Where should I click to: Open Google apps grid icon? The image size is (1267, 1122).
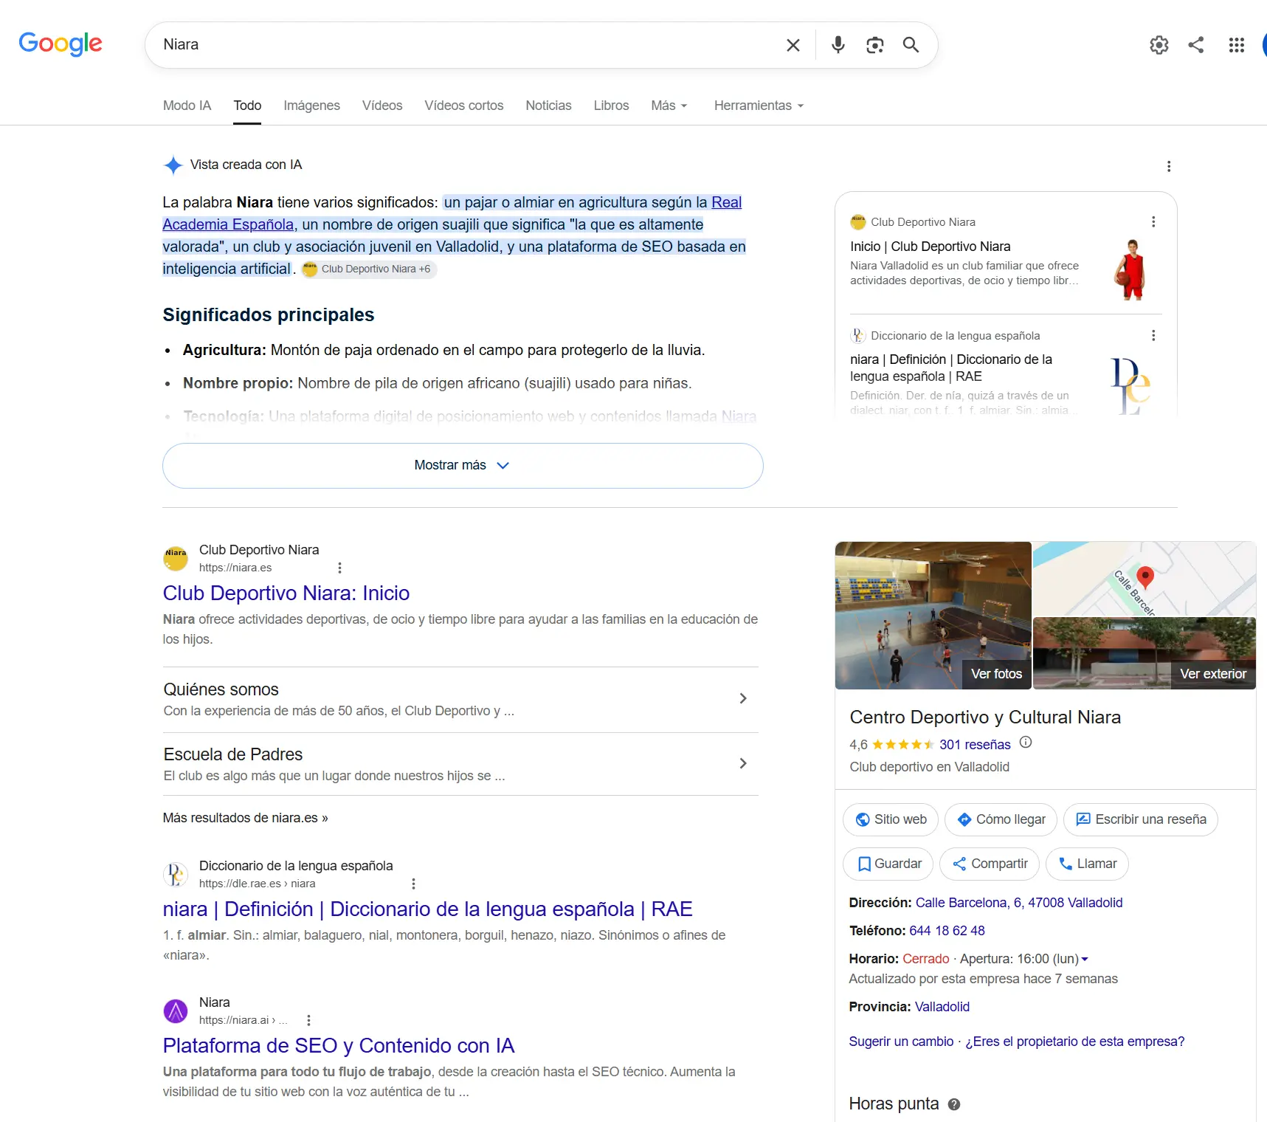point(1237,45)
